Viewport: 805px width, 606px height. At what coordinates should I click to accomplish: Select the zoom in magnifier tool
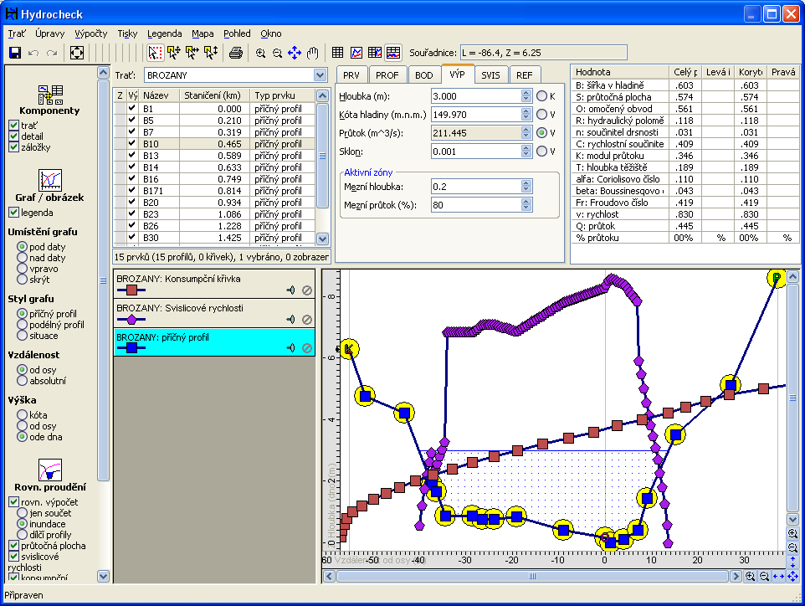[x=260, y=53]
